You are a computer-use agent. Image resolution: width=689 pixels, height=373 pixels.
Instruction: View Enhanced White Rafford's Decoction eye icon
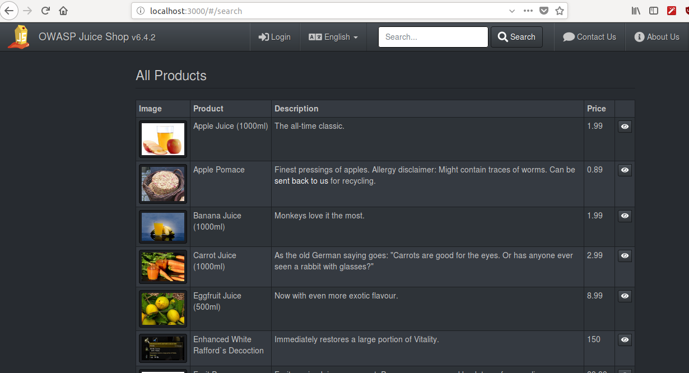pyautogui.click(x=625, y=339)
